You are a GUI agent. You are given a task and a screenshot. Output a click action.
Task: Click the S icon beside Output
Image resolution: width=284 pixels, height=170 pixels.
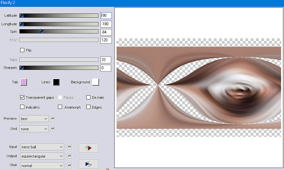point(69,156)
